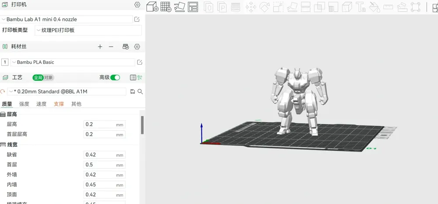The height and width of the screenshot is (204, 438).
Task: Open the 0.20mm Standard @BBL A1M dropdown
Action: [x=67, y=91]
